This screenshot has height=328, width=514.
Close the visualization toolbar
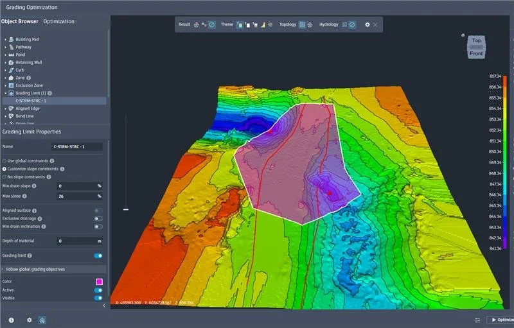click(x=375, y=24)
